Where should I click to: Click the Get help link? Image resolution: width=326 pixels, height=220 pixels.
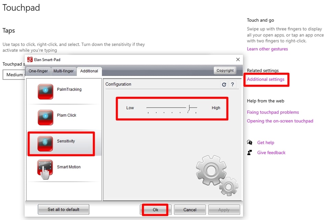[x=266, y=143]
